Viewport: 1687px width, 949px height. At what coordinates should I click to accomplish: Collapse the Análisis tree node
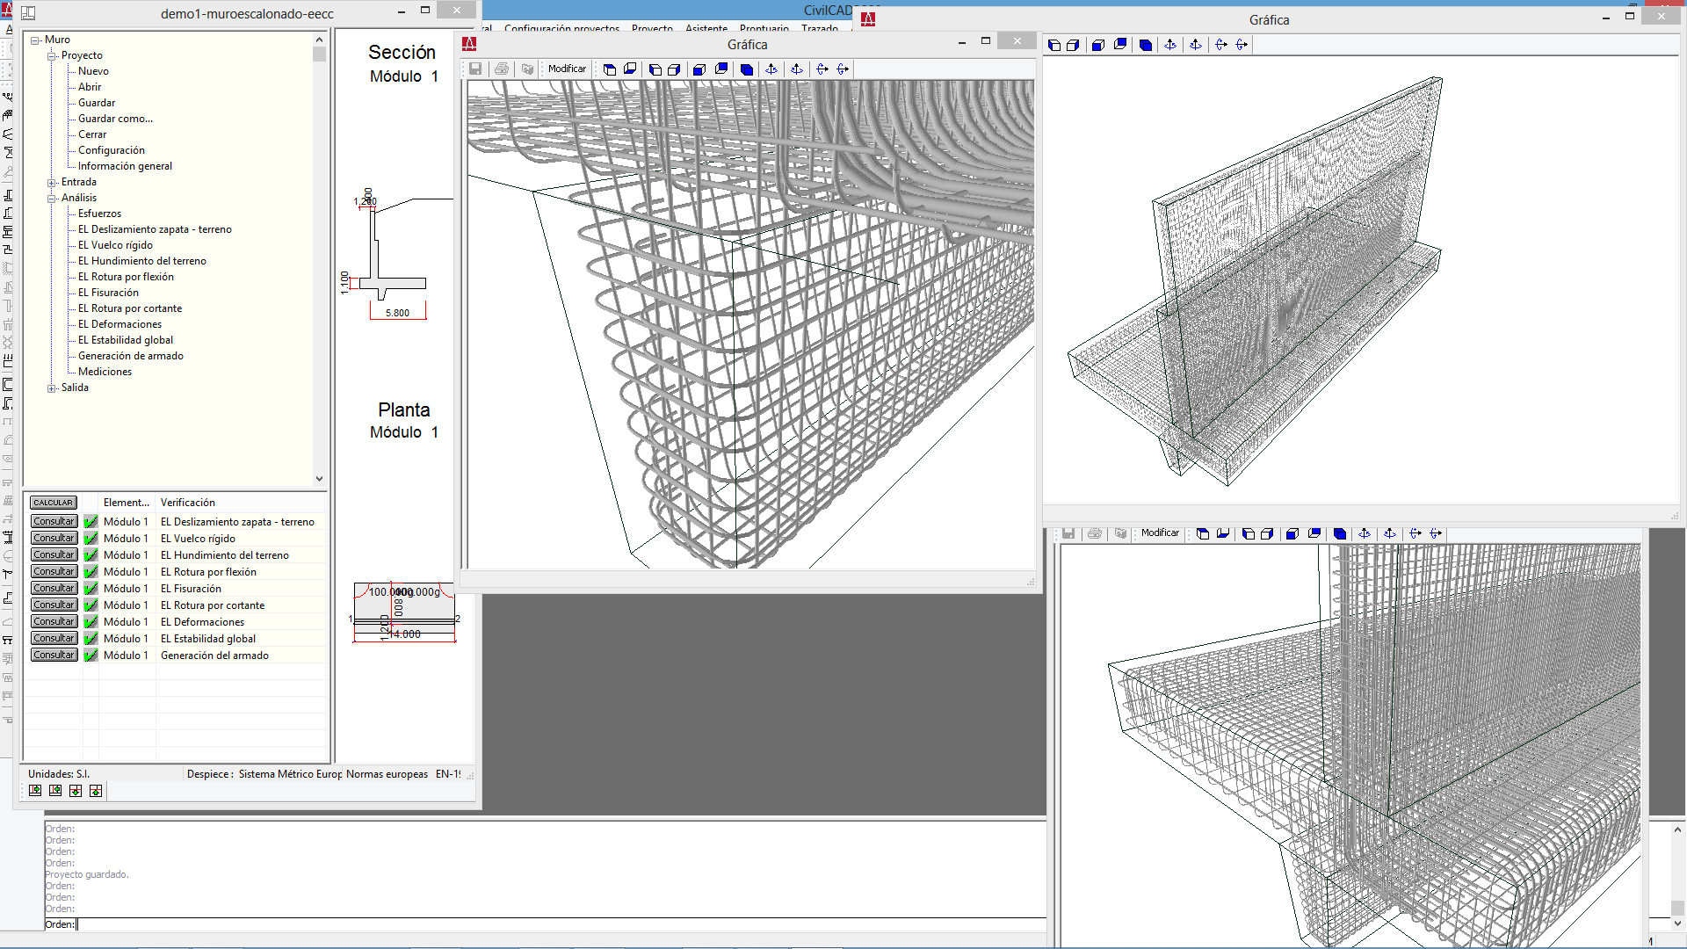[52, 198]
